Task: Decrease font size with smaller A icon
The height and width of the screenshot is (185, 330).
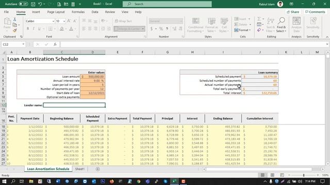Action: (75, 21)
